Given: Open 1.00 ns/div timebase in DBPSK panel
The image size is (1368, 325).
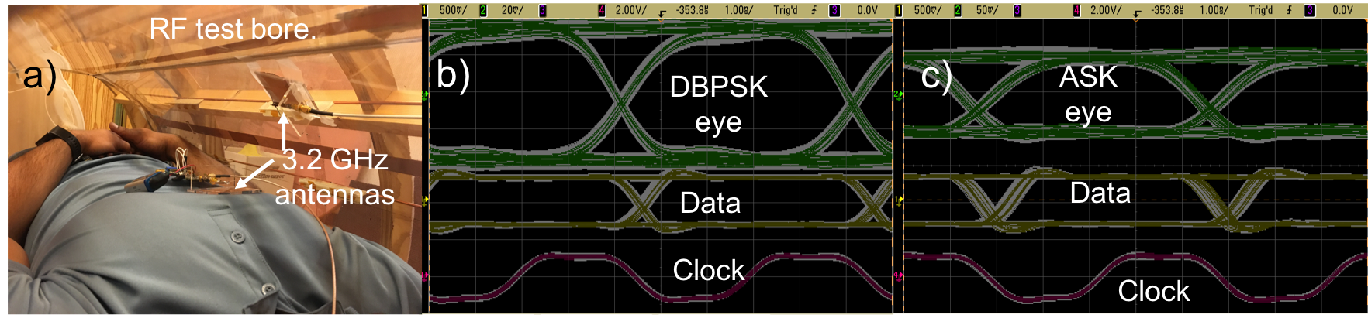Looking at the screenshot, I should (x=738, y=10).
